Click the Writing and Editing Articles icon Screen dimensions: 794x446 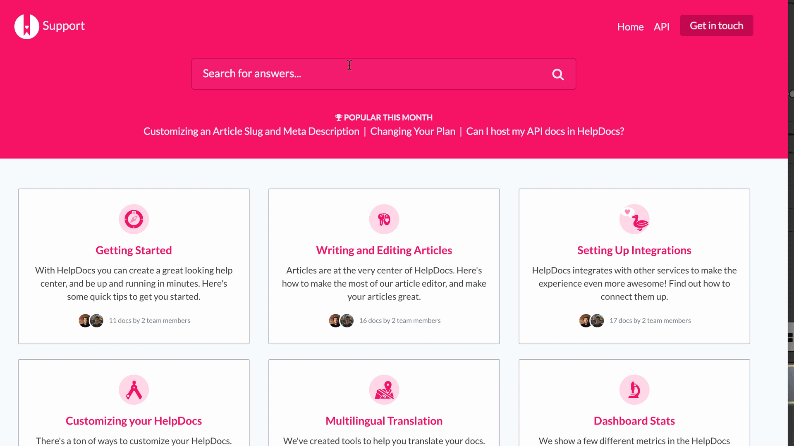pos(384,219)
